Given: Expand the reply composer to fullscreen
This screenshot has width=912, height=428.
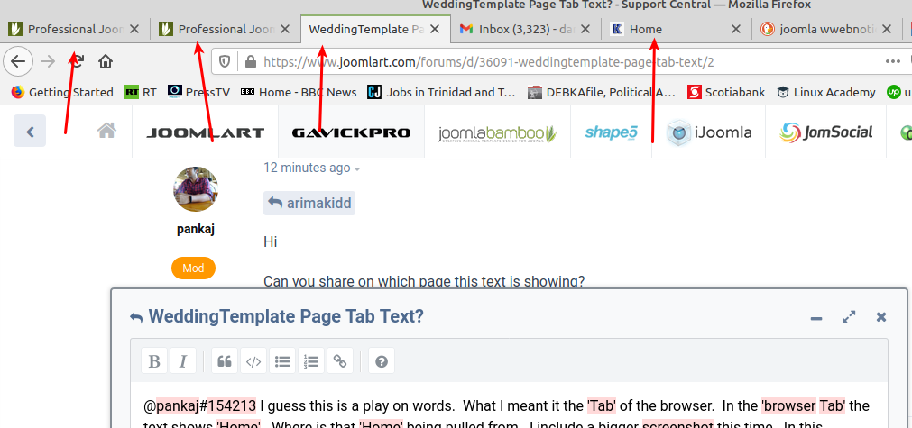Looking at the screenshot, I should pos(849,317).
